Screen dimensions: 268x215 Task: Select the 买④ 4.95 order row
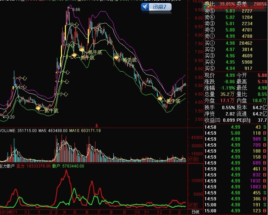pos(236,62)
